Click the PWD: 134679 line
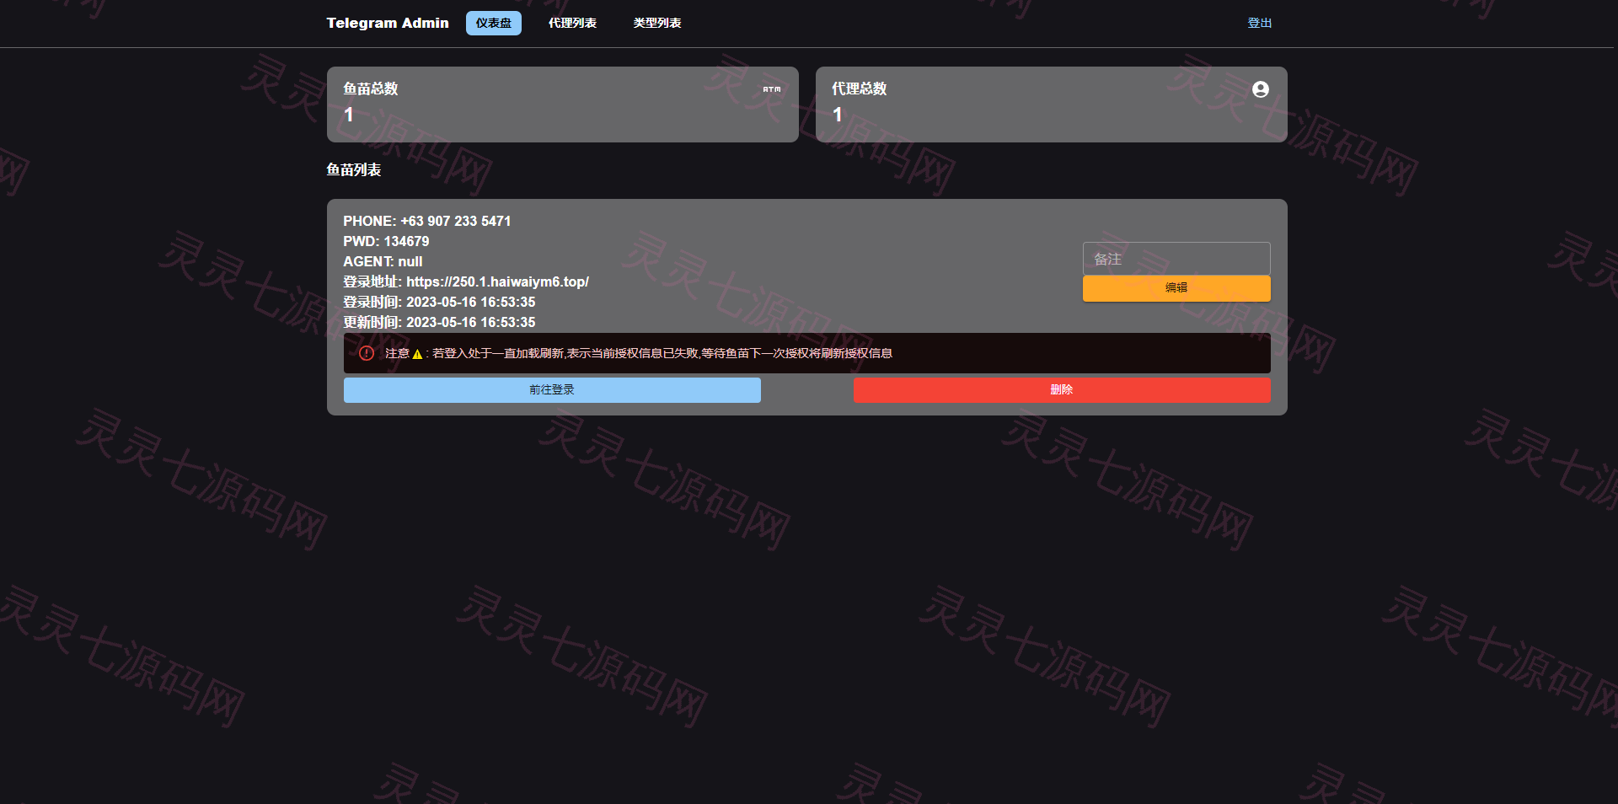The width and height of the screenshot is (1618, 804). point(386,241)
